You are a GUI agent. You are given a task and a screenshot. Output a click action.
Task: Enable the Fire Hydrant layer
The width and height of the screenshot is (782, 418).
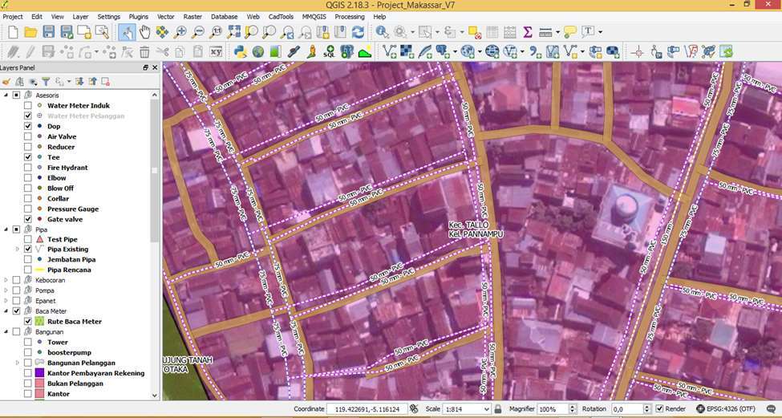[28, 168]
